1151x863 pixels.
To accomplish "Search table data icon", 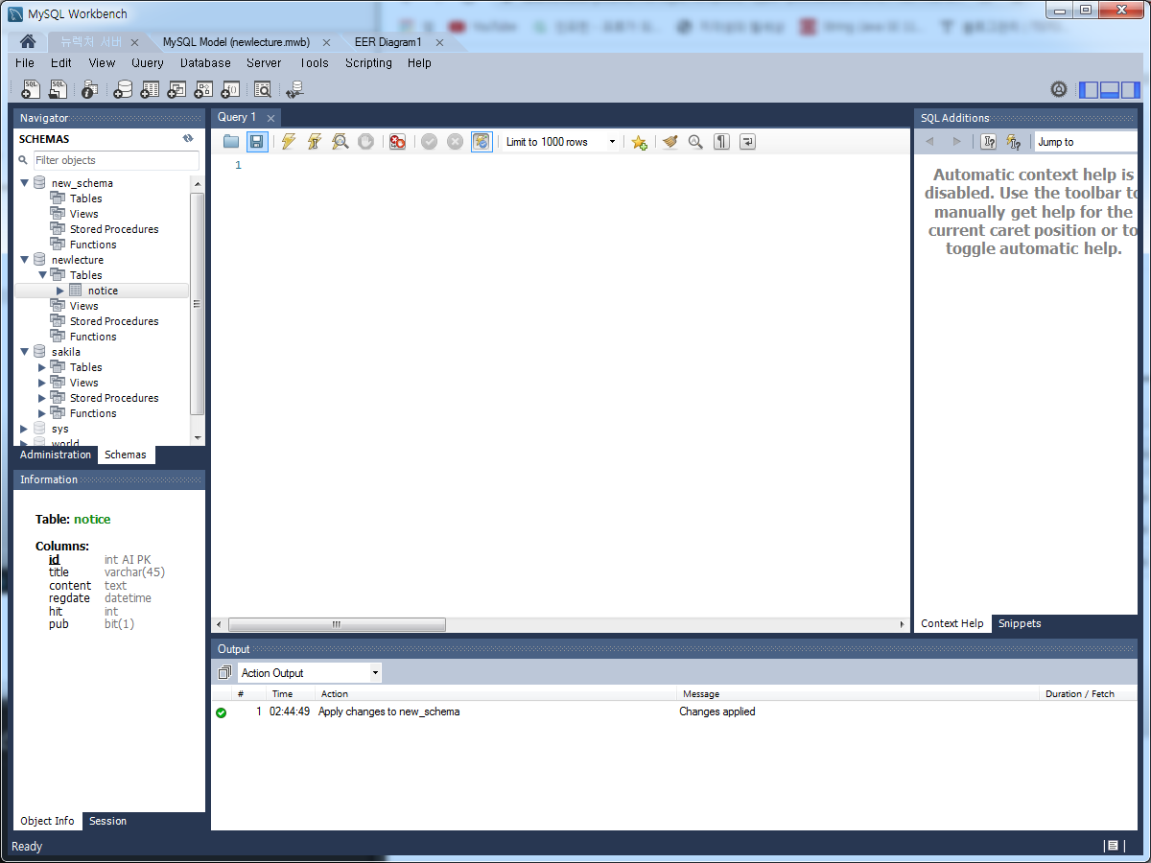I will [x=263, y=89].
